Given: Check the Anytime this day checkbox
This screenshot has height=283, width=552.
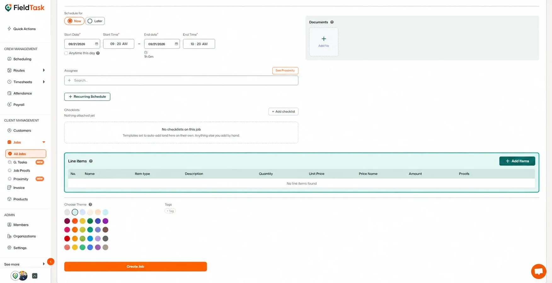Looking at the screenshot, I should click(x=66, y=53).
